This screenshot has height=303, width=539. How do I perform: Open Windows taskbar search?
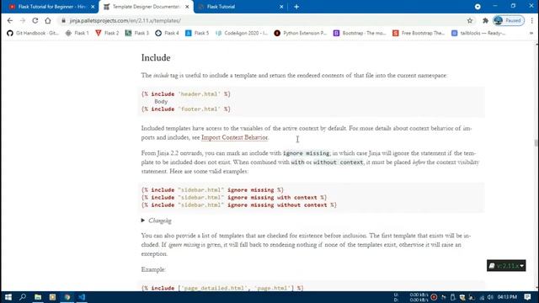(23, 297)
